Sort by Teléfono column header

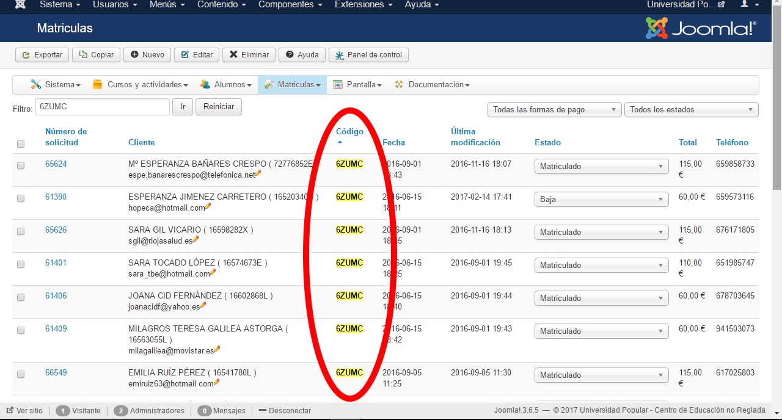click(x=732, y=142)
